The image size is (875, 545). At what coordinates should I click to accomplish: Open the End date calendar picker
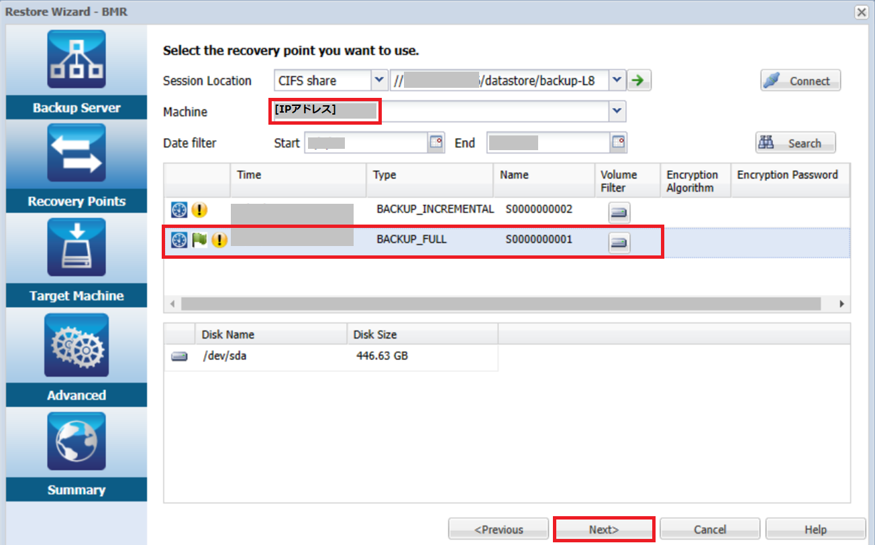pyautogui.click(x=618, y=142)
